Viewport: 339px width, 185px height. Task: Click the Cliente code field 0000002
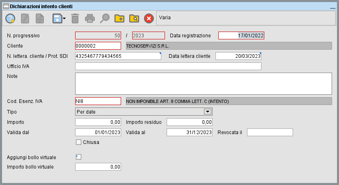[98, 46]
